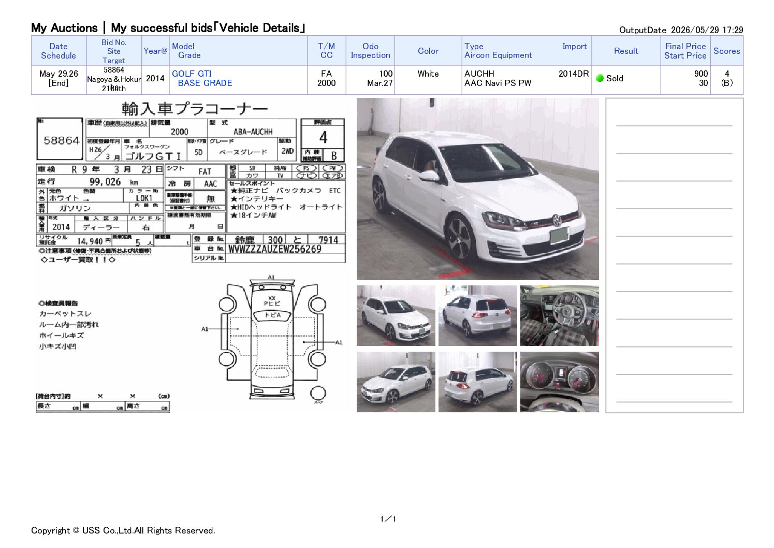
Task: Click the OutputDate timestamp
Action: point(681,30)
